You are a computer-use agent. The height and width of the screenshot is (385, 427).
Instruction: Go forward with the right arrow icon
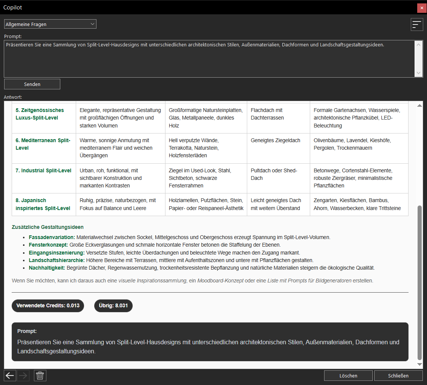tap(23, 376)
